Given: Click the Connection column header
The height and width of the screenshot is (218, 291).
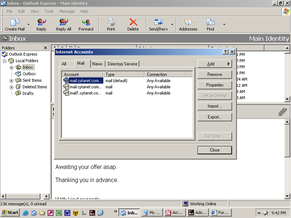Looking at the screenshot, I should (x=165, y=74).
